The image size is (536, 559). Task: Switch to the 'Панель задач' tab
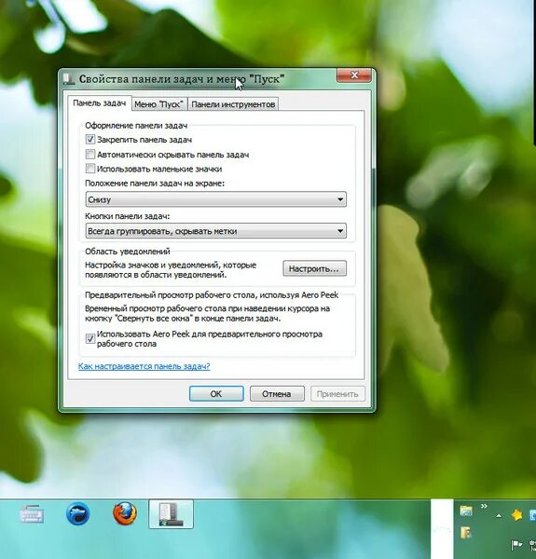coord(100,103)
